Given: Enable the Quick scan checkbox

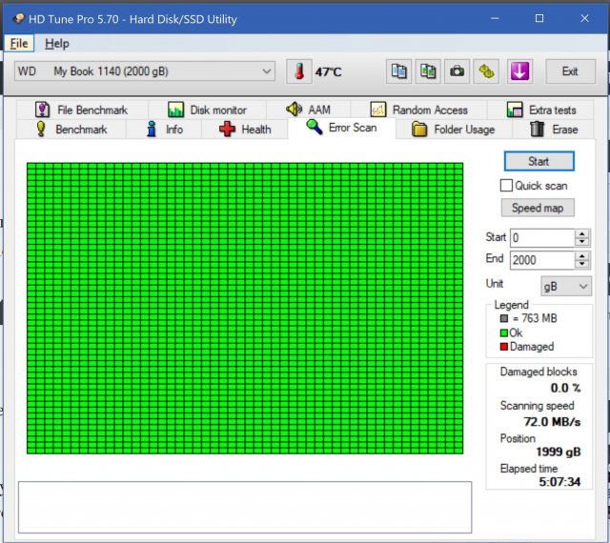Looking at the screenshot, I should [507, 185].
